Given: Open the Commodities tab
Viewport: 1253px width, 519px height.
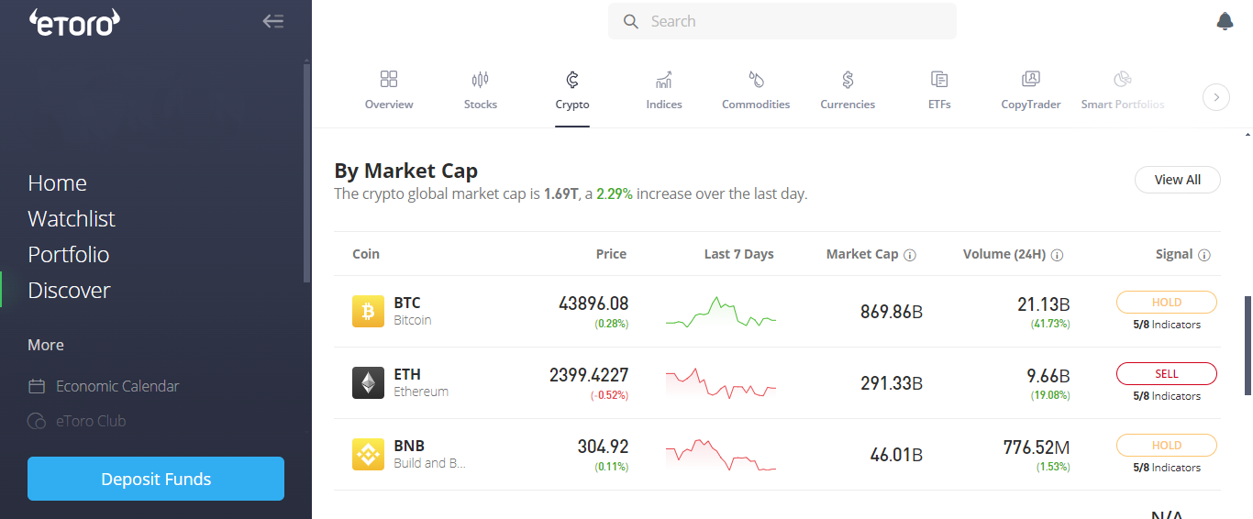Looking at the screenshot, I should click(756, 91).
